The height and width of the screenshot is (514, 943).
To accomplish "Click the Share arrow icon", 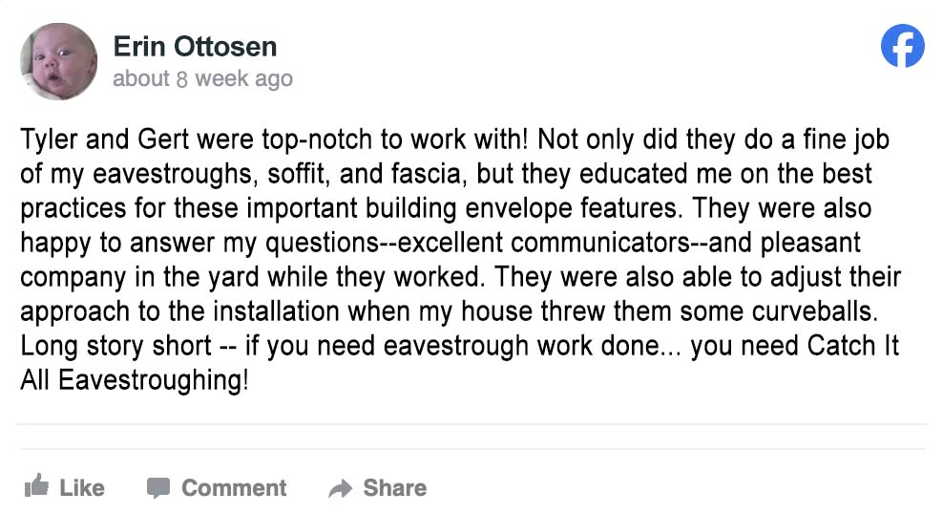I will (341, 489).
